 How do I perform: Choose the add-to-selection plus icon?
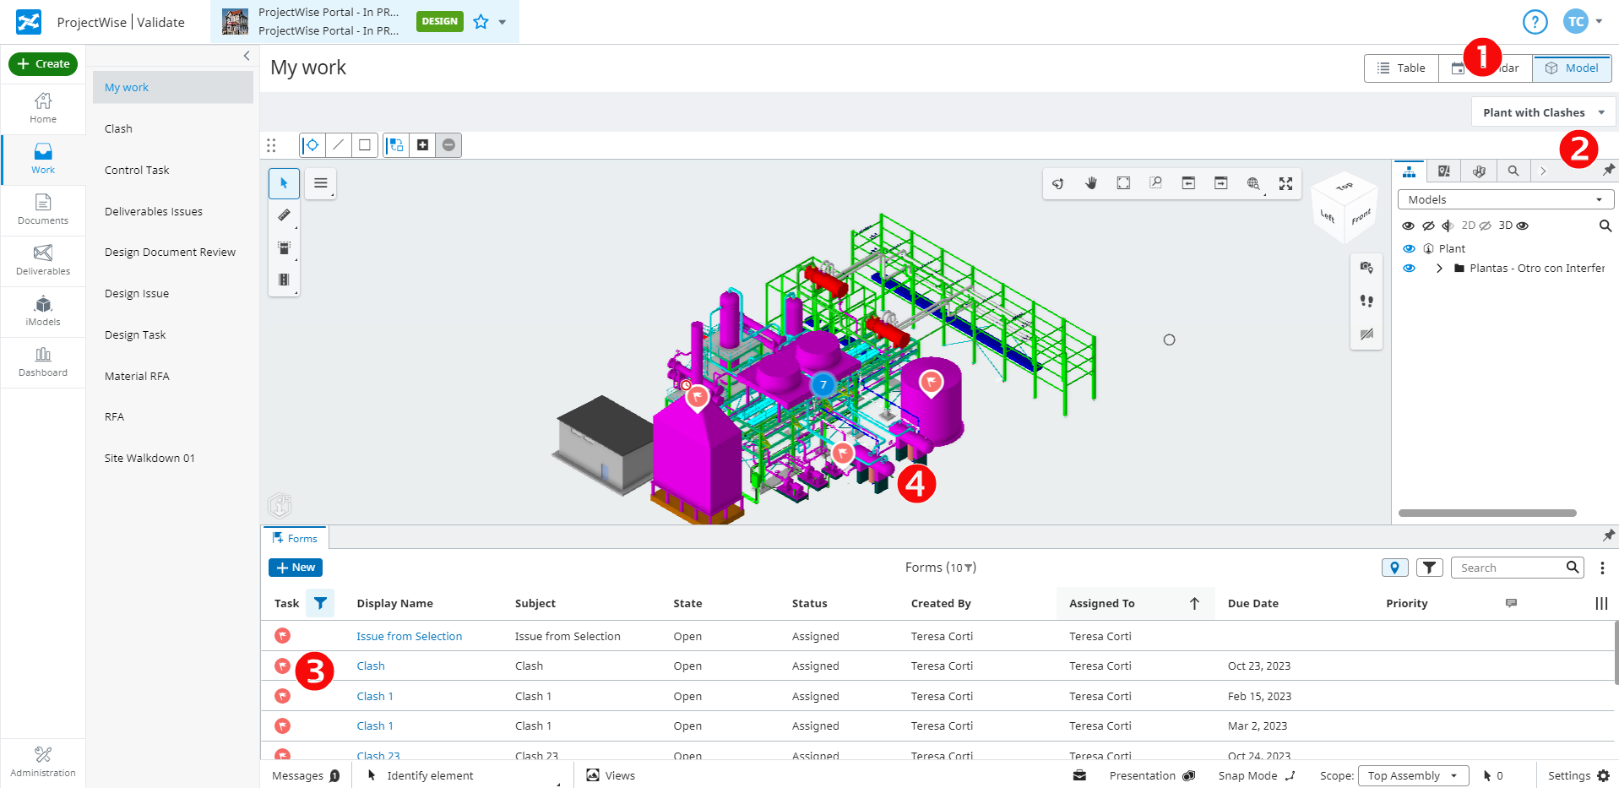pos(422,145)
